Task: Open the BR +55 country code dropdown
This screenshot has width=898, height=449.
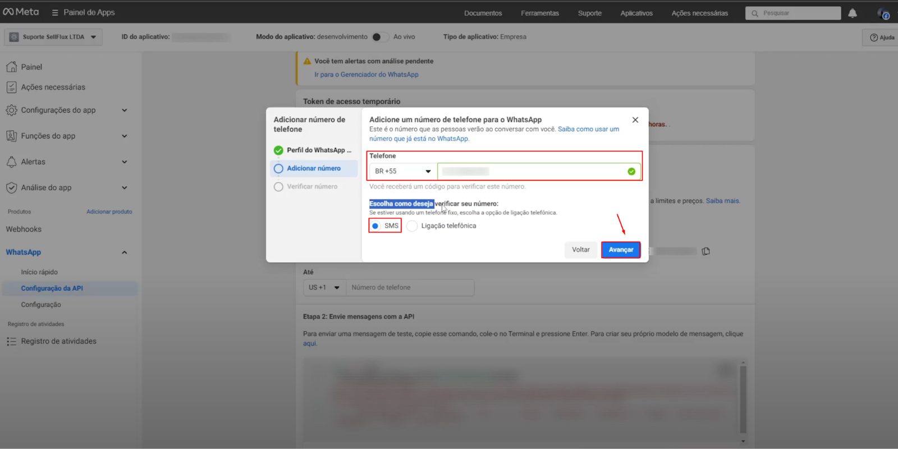Action: tap(402, 171)
